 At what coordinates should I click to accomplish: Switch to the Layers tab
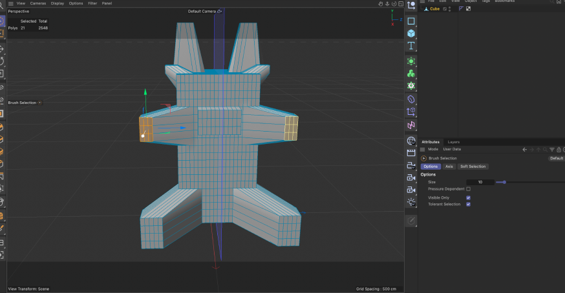tap(454, 142)
